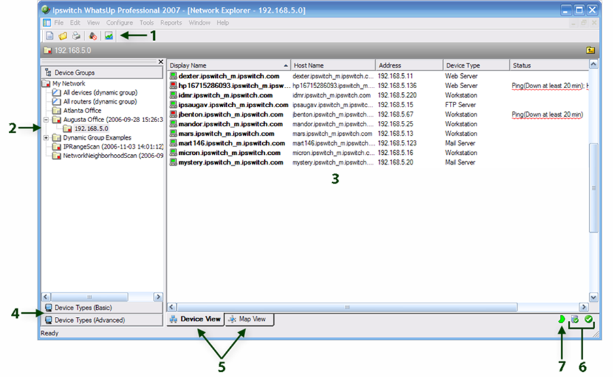Click the 192.168.5.0 folder icon in address bar
The image size is (614, 377).
tap(48, 50)
